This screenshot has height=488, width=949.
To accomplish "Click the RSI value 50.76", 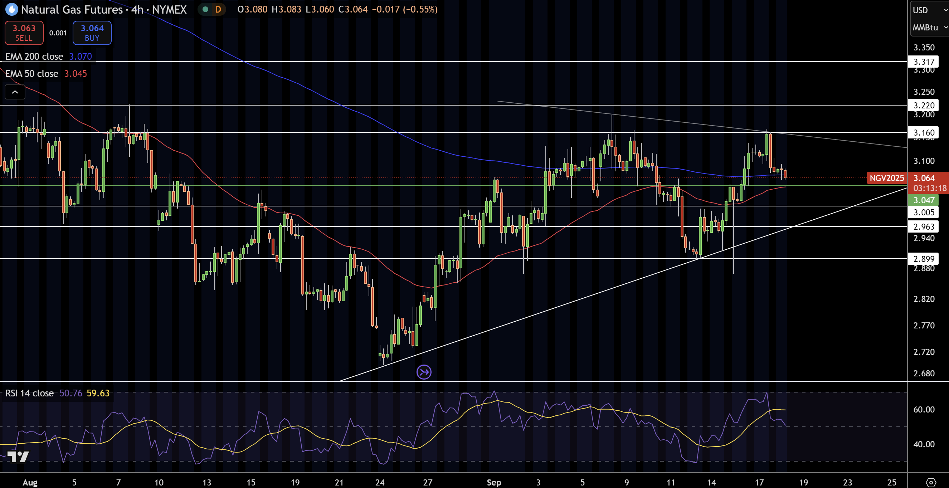I will tap(71, 393).
